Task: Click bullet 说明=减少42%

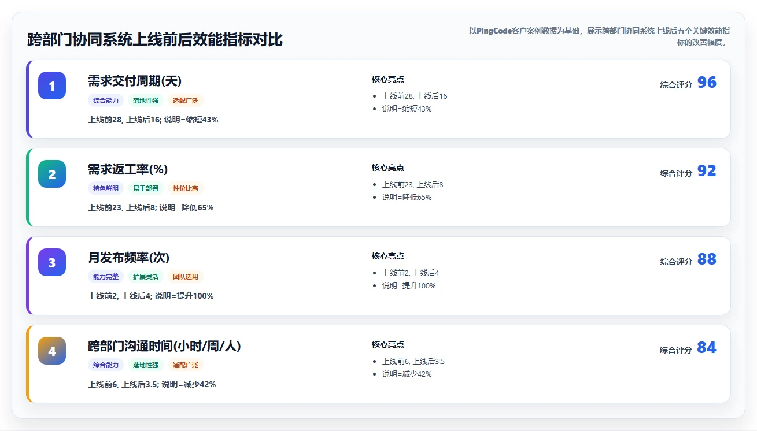Action: coord(407,374)
